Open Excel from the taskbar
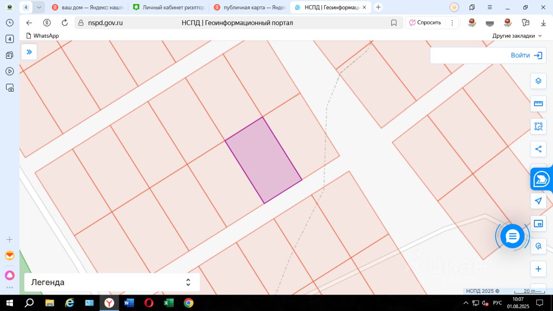Screen dimensions: 553x311 click(168, 303)
